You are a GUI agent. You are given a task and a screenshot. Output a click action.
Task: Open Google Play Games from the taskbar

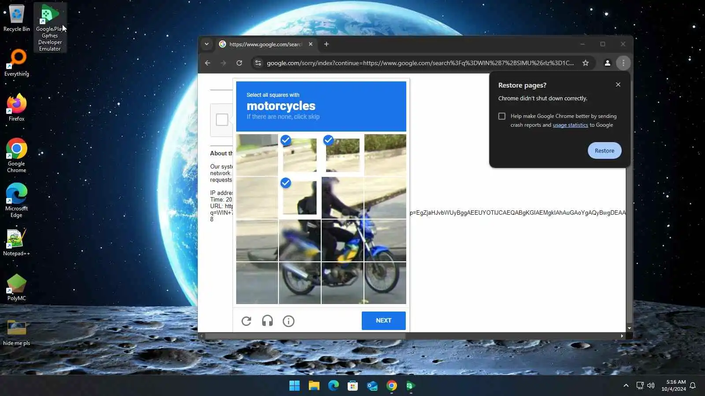coord(411,386)
